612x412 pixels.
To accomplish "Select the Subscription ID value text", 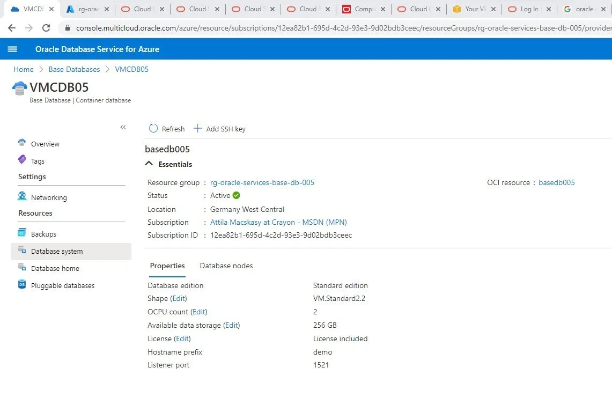I will 281,235.
